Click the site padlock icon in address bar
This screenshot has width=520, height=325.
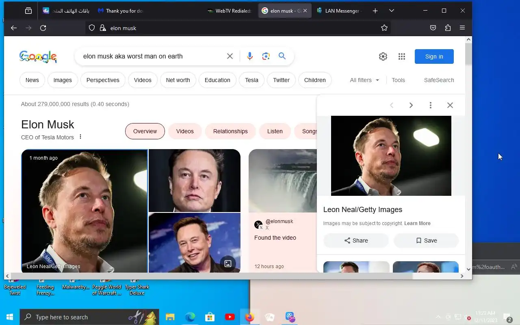point(103,28)
